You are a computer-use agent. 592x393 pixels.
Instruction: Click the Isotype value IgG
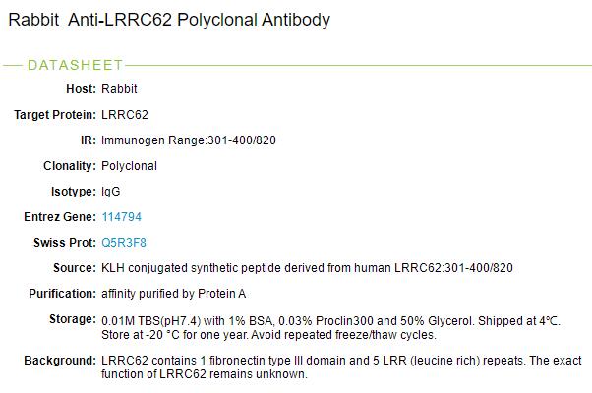click(x=111, y=192)
